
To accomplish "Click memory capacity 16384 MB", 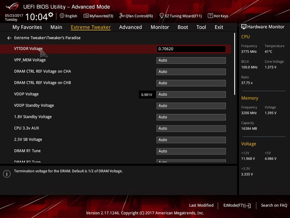I will point(249,128).
